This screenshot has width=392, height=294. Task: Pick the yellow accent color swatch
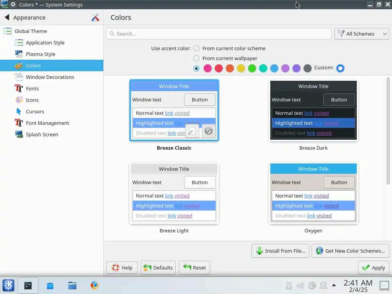point(241,68)
